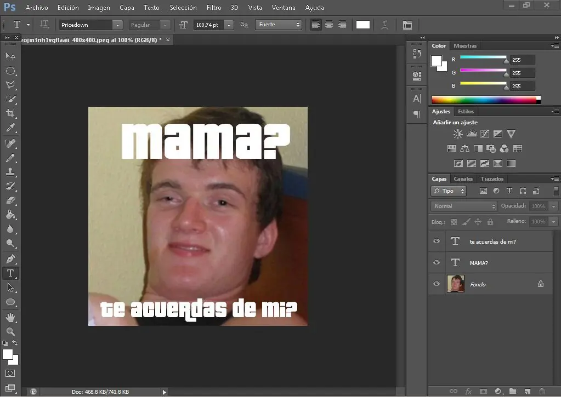Select the Pen tool
The height and width of the screenshot is (397, 561).
pos(10,258)
